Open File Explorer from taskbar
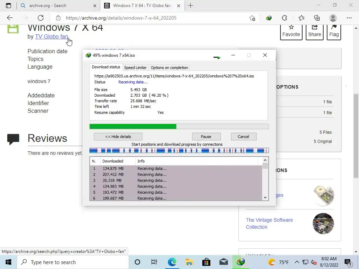Viewport: 359px width, 269px height. pyautogui.click(x=189, y=262)
